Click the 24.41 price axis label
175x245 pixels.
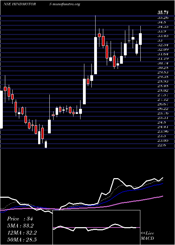[163, 127]
